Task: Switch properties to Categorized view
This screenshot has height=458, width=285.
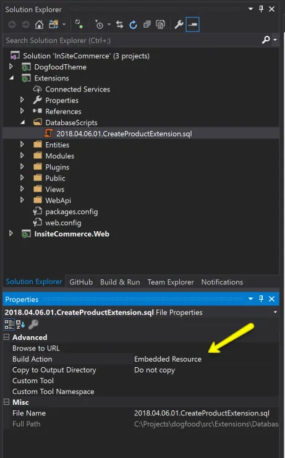Action: coord(9,324)
